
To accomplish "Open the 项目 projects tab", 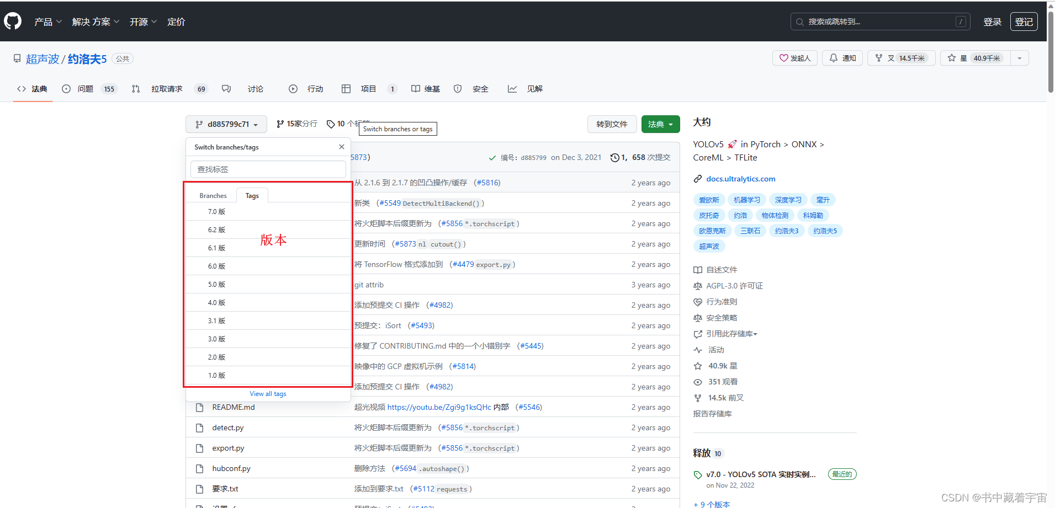I will click(369, 89).
